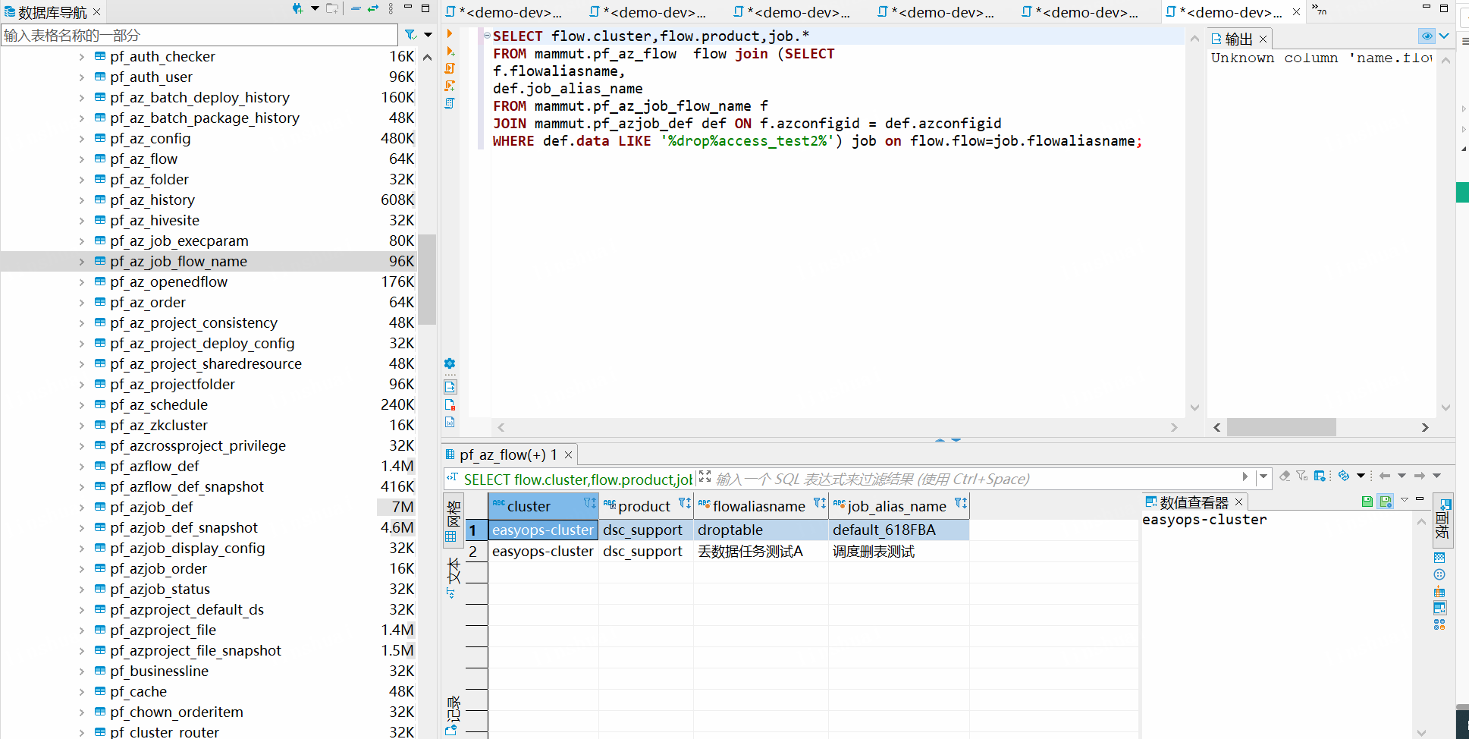Click execute script in new tabs icon
Image resolution: width=1469 pixels, height=739 pixels.
click(x=450, y=86)
